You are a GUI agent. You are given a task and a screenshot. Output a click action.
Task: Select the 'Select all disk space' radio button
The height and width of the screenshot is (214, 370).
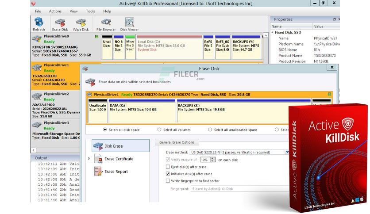pyautogui.click(x=105, y=130)
